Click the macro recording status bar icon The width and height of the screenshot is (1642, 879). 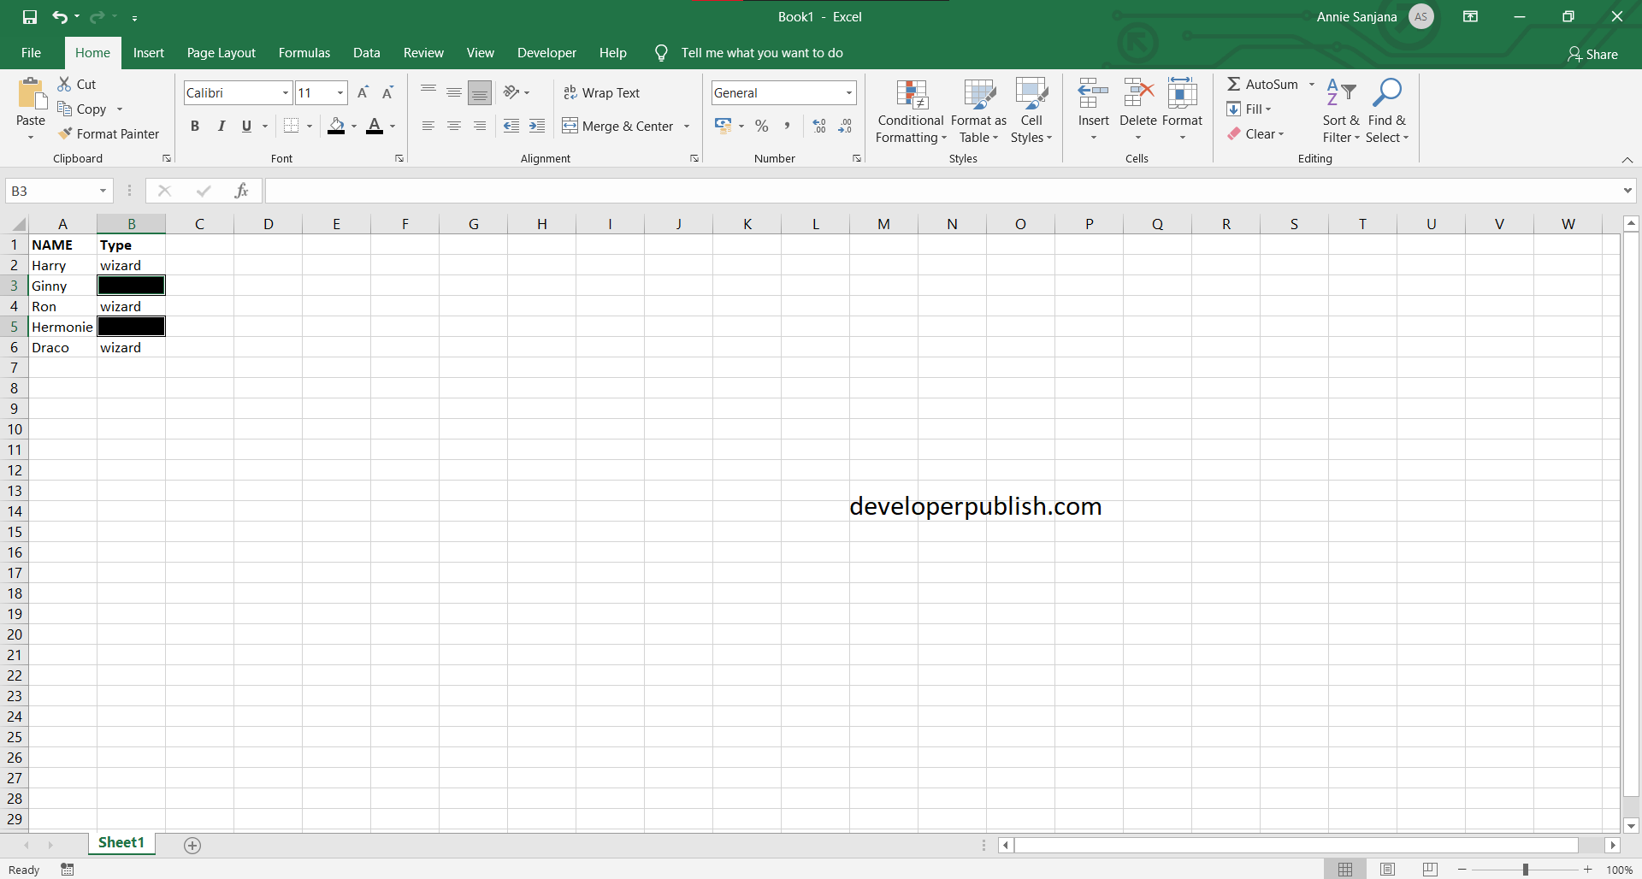(68, 870)
